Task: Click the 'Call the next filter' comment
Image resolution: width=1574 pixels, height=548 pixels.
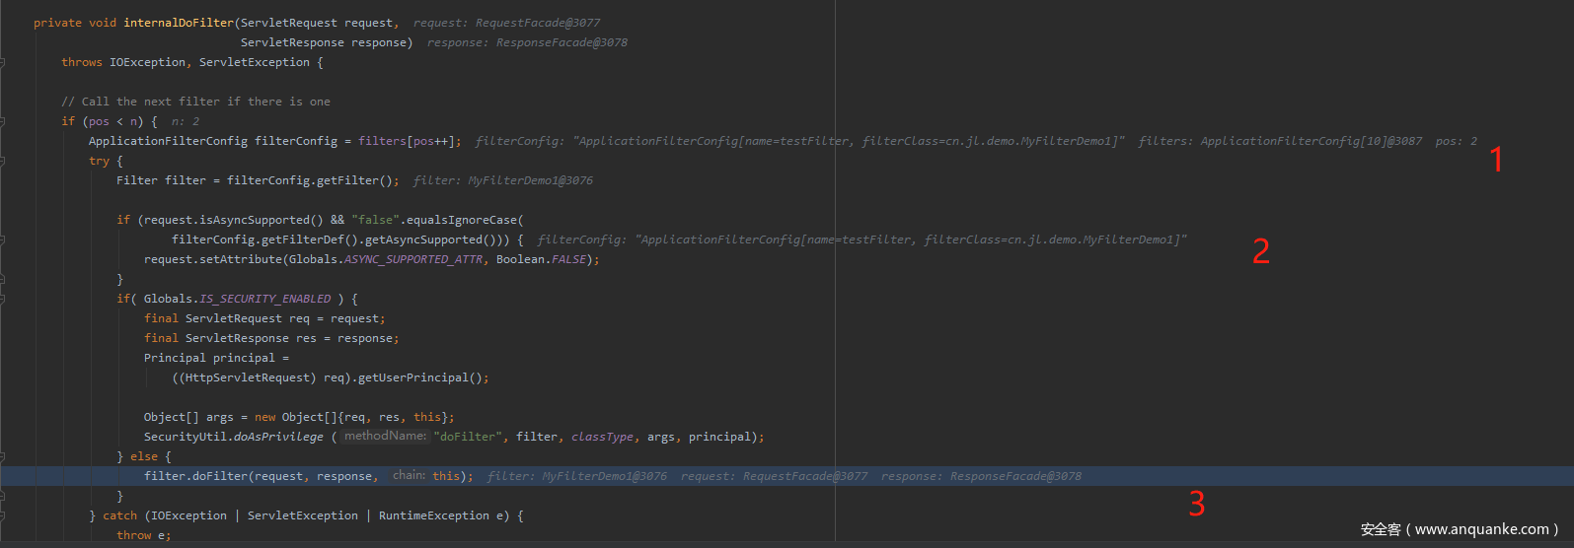Action: tap(195, 102)
